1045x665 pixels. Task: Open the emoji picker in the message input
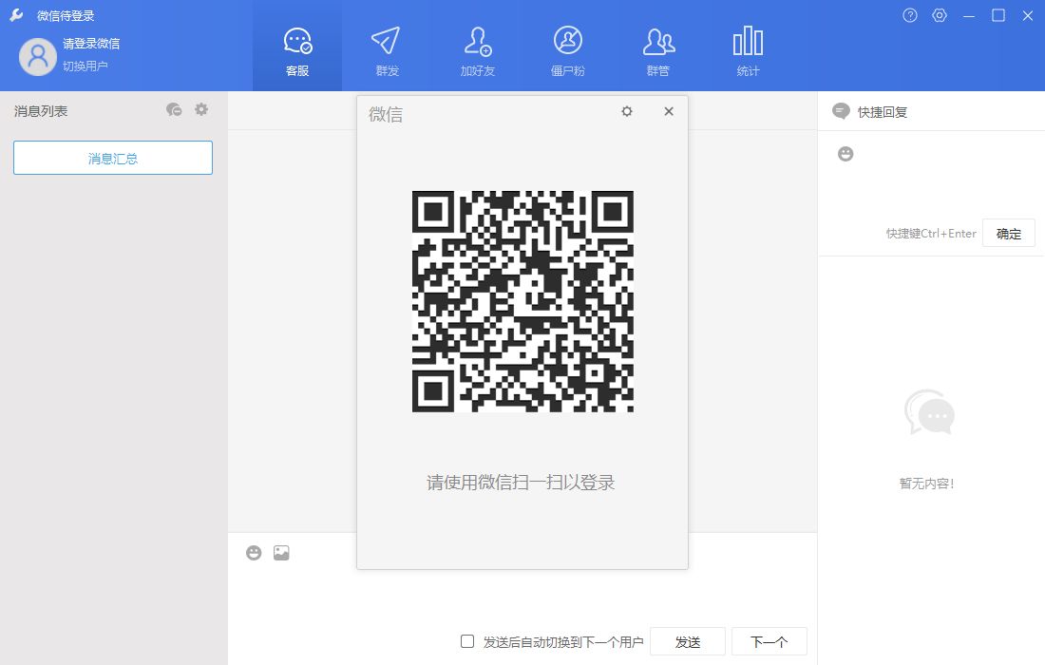click(x=253, y=552)
